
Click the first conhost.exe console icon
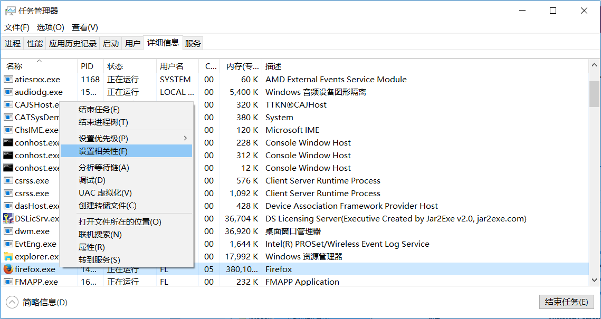[8, 142]
